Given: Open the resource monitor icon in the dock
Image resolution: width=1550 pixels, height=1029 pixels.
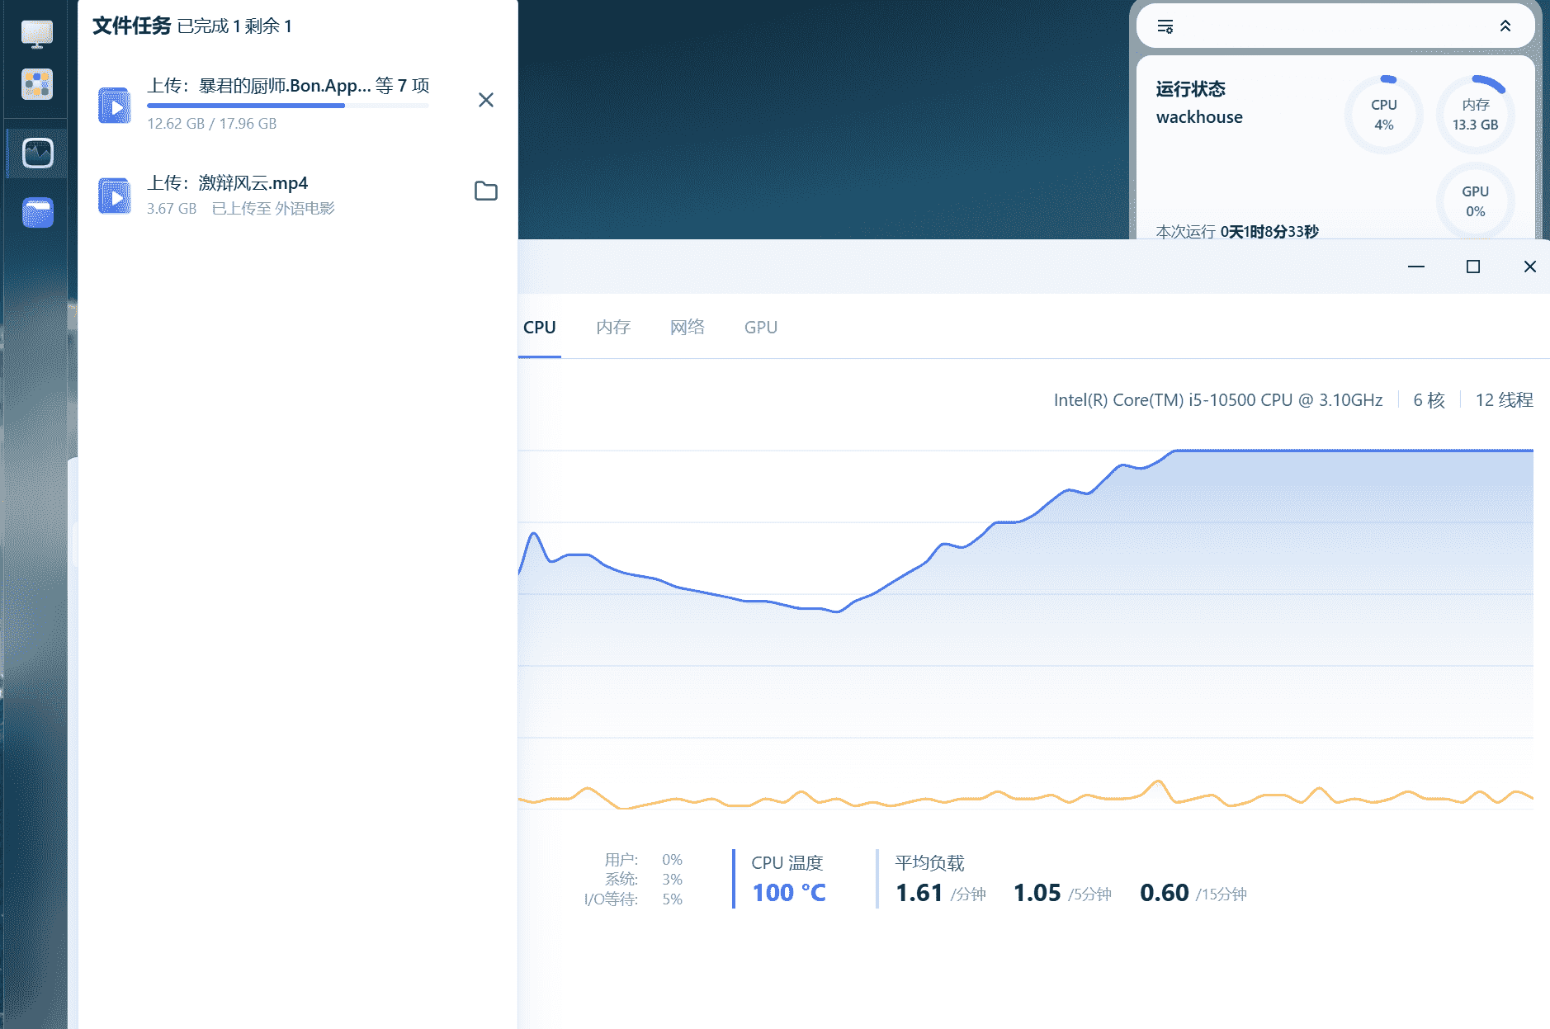Looking at the screenshot, I should click(x=37, y=153).
